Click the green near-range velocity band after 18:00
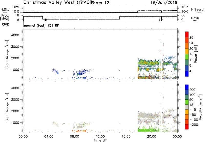 click(148, 130)
